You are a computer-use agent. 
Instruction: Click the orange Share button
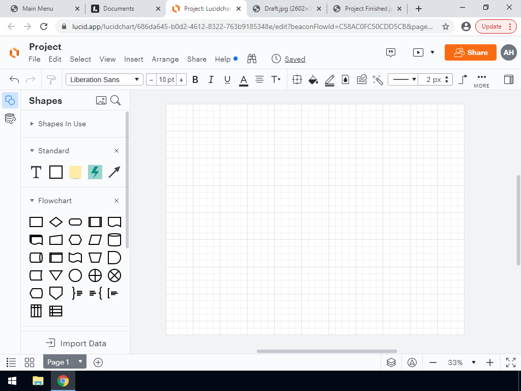[471, 52]
